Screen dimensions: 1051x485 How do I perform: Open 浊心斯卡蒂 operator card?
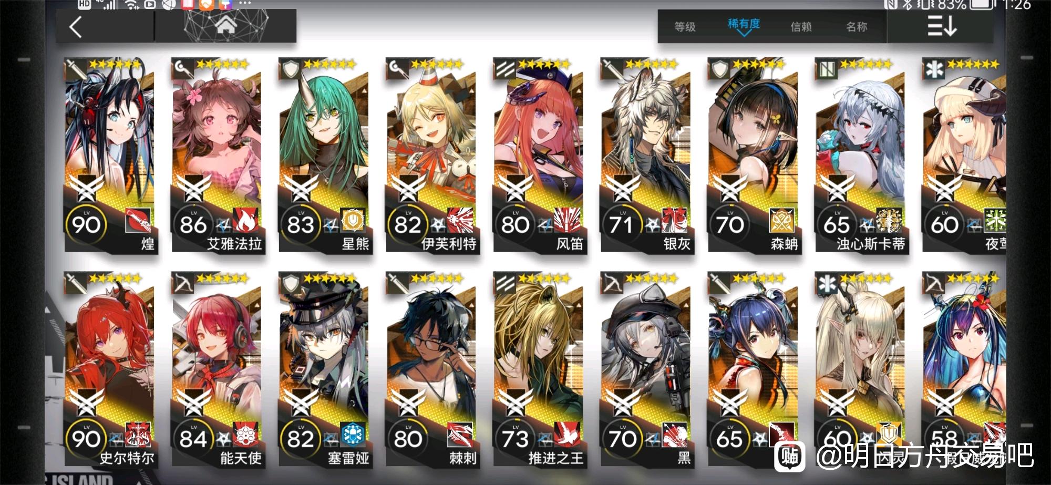861,156
